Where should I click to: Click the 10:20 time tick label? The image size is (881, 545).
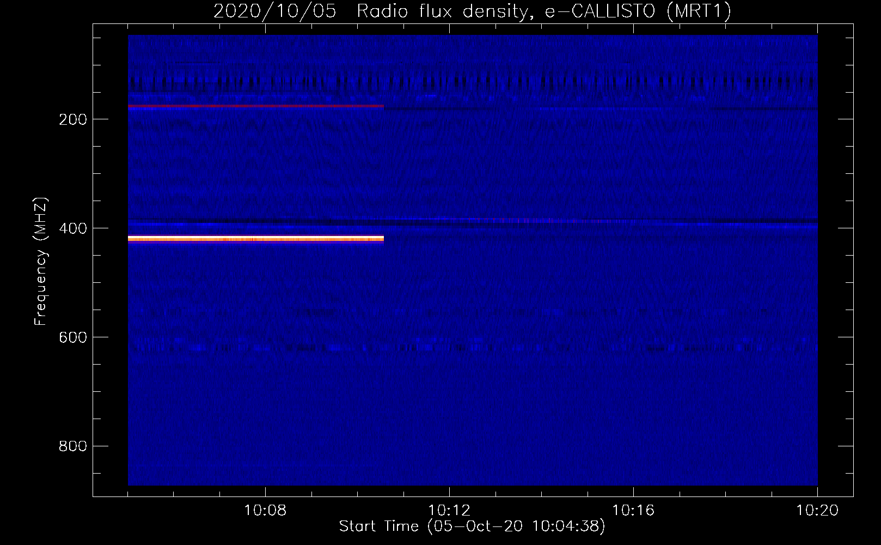(817, 511)
